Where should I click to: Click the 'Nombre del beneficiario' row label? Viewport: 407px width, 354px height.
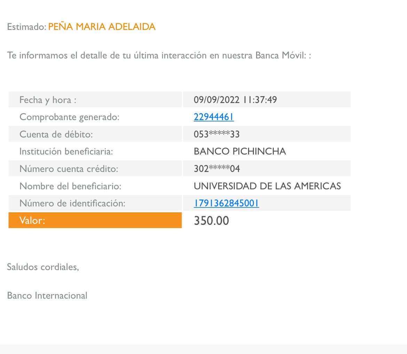pyautogui.click(x=70, y=186)
